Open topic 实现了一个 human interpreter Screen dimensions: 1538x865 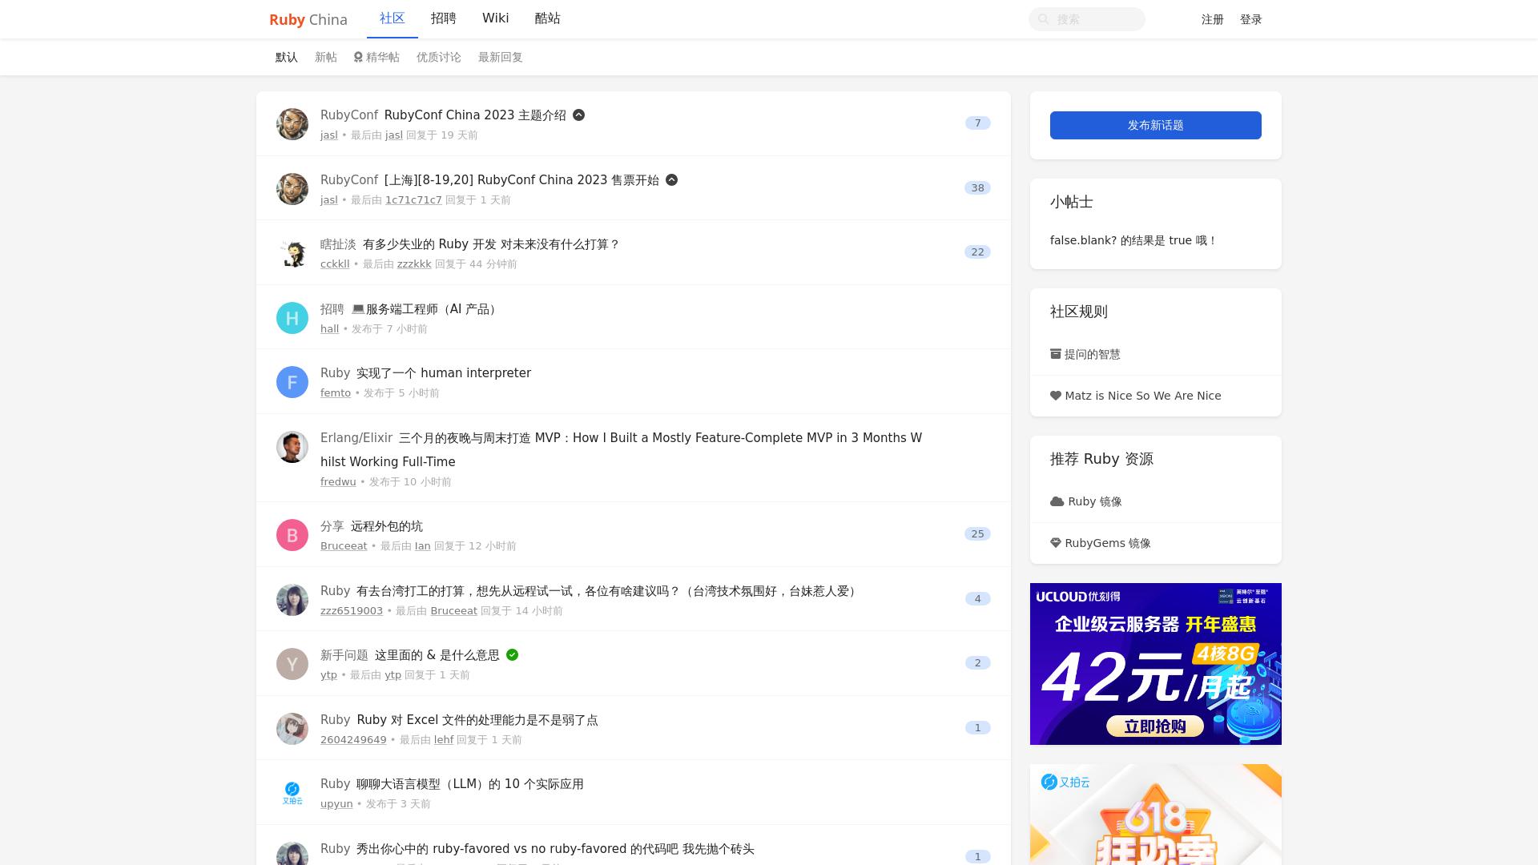tap(444, 373)
